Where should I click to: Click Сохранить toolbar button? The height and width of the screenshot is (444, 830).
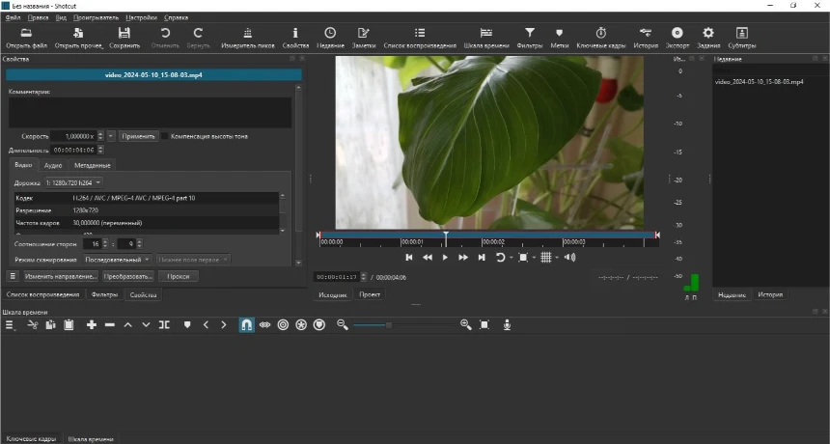pyautogui.click(x=124, y=38)
